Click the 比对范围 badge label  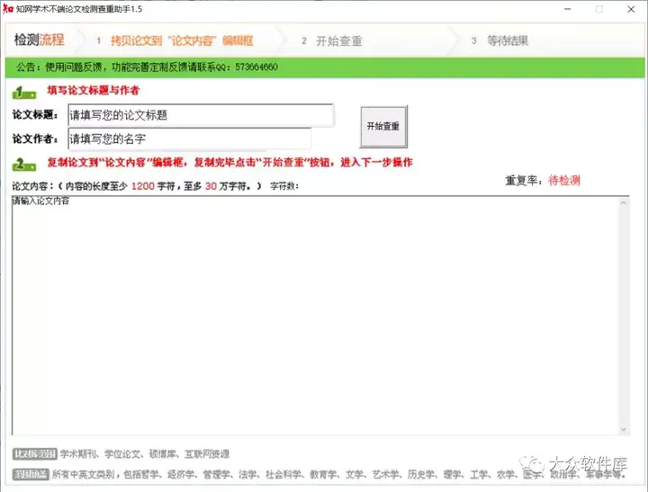(x=35, y=454)
